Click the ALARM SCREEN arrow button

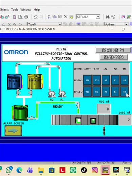click(13, 131)
